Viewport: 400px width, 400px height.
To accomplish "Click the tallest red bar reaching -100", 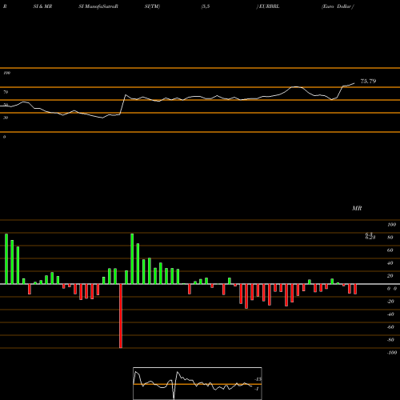I will click(x=121, y=316).
